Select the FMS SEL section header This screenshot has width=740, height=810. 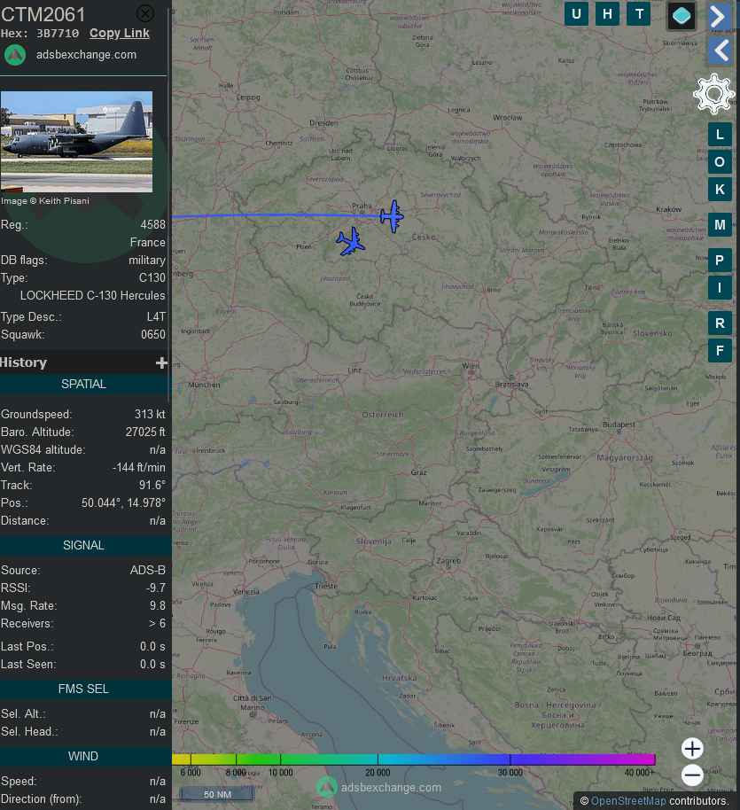85,689
